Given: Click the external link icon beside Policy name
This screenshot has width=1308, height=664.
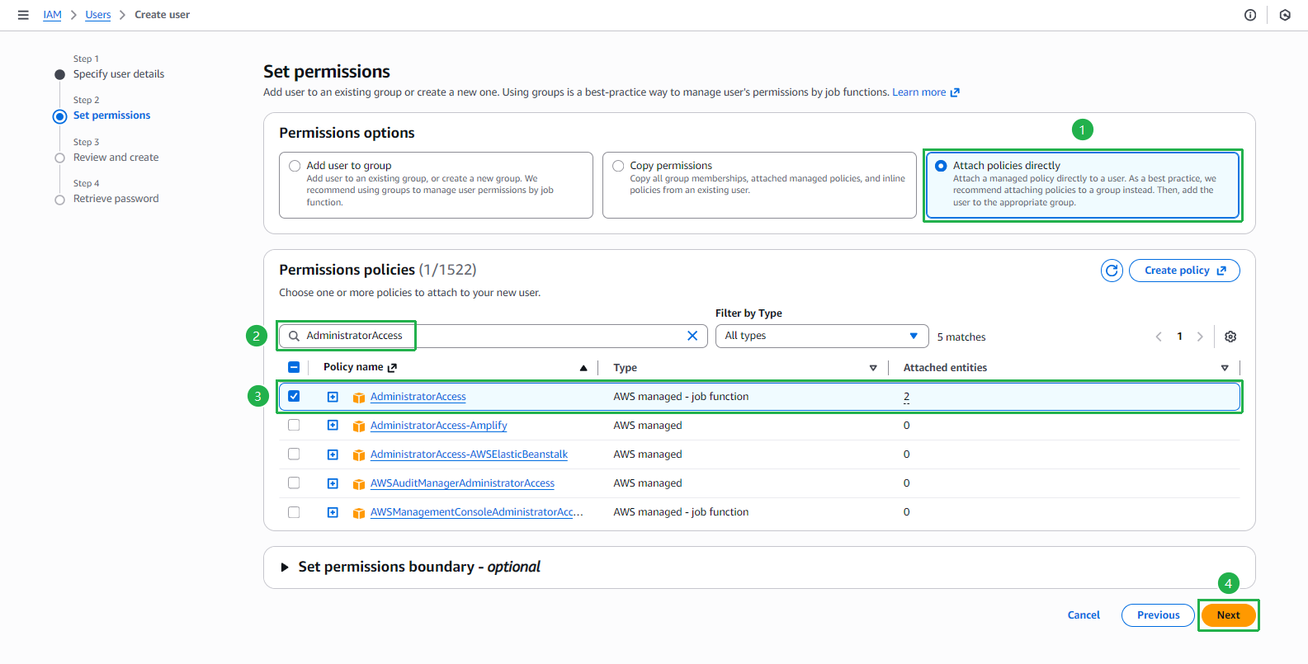Looking at the screenshot, I should (x=392, y=368).
